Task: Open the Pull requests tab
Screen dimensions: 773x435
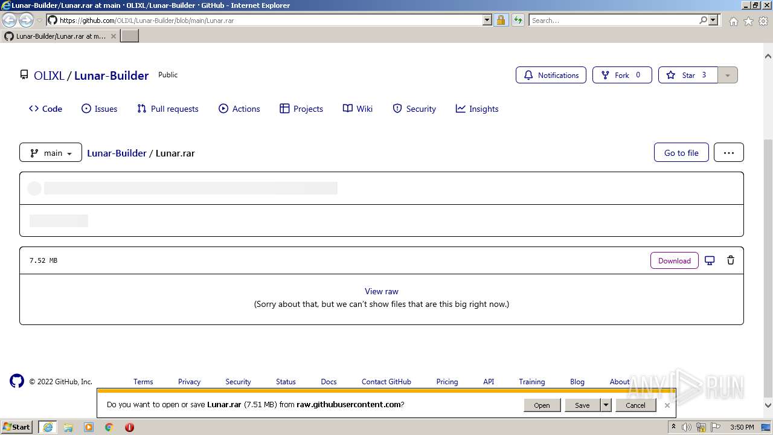Action: [167, 109]
